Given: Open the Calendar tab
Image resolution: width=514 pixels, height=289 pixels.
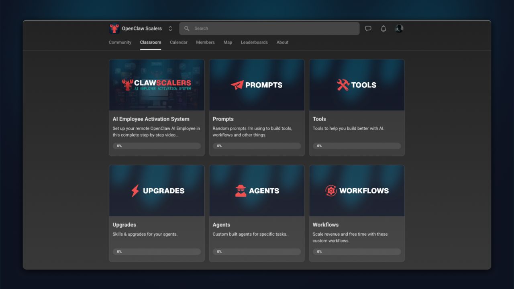Looking at the screenshot, I should pyautogui.click(x=179, y=42).
